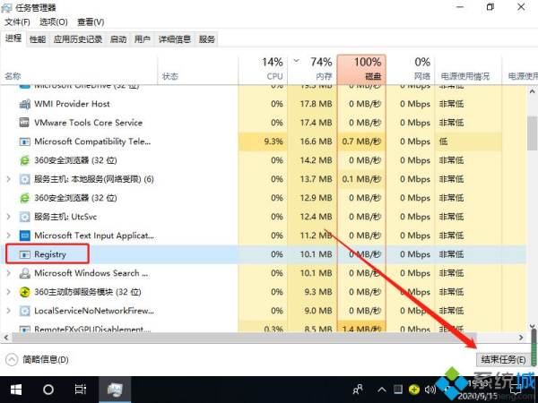Viewport: 538px width, 403px height.
Task: Expand LocalServiceNoNetworkFirewall row
Action: (9, 311)
